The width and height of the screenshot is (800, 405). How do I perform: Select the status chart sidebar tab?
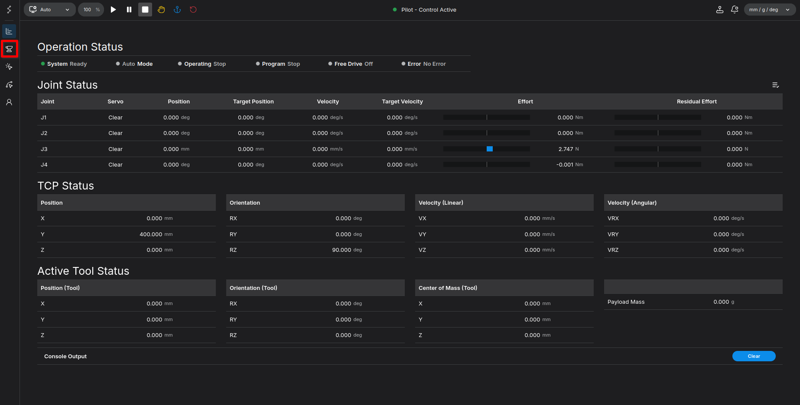click(x=9, y=31)
